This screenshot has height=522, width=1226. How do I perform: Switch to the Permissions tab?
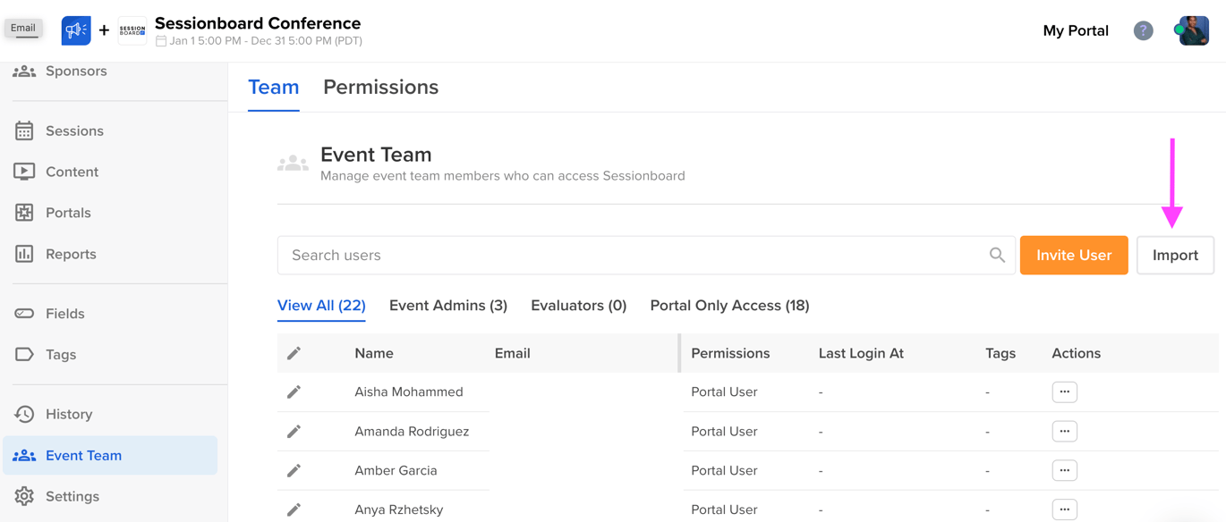pyautogui.click(x=380, y=87)
